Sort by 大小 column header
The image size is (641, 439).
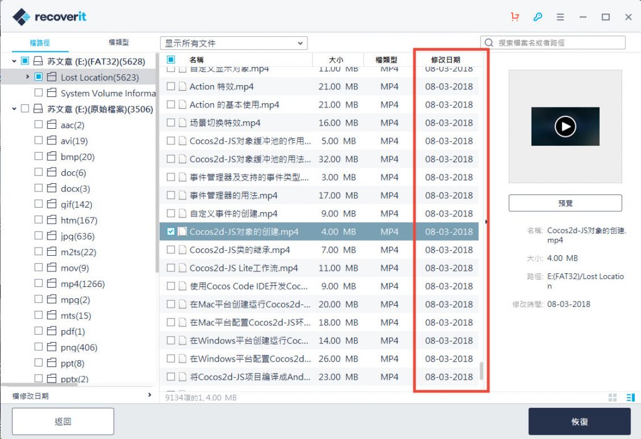pyautogui.click(x=336, y=59)
